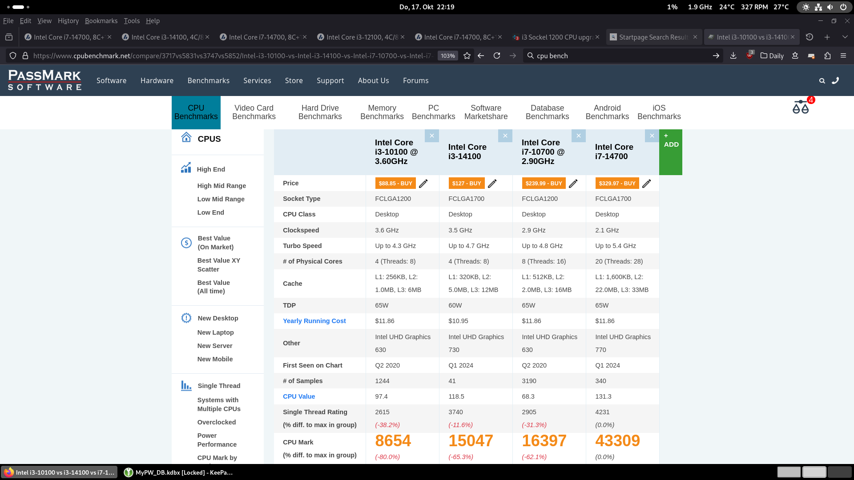Image resolution: width=854 pixels, height=480 pixels.
Task: Remove Intel Core i7-10700 column with its X
Action: [578, 136]
